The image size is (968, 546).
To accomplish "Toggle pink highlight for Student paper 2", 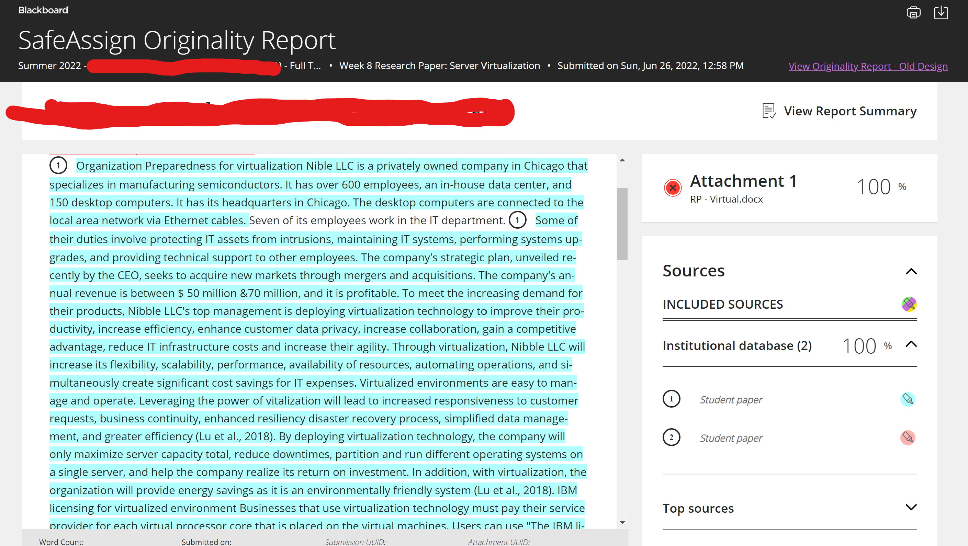I will (908, 437).
